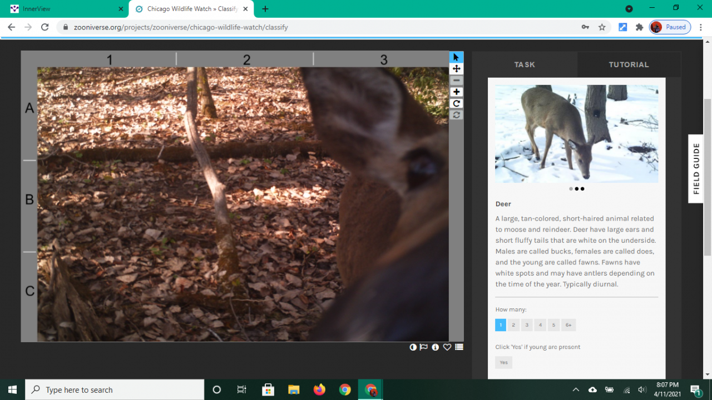This screenshot has height=400, width=712.
Task: Select count of 1 deer
Action: coord(501,325)
